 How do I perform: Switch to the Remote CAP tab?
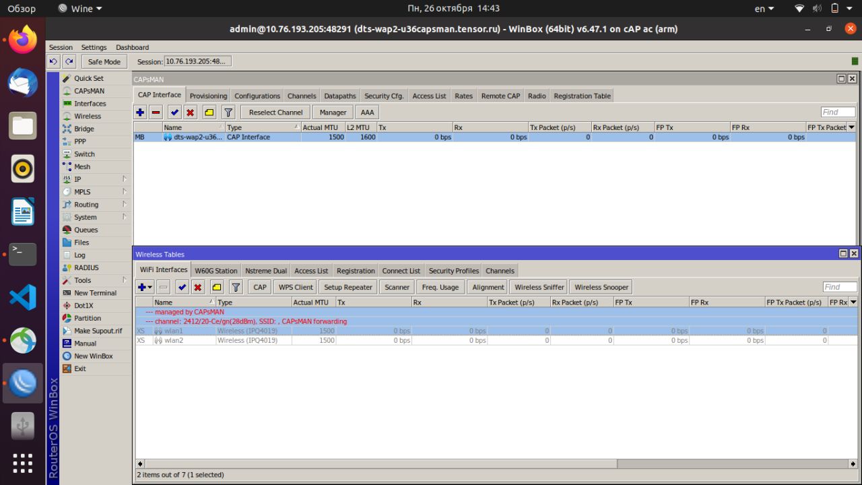pyautogui.click(x=500, y=96)
